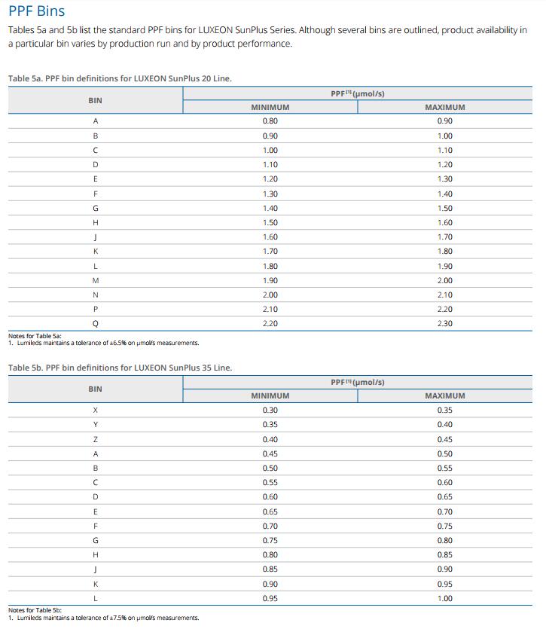This screenshot has width=546, height=635.
Task: Select bin letter Z in Table 5b
Action: [96, 440]
